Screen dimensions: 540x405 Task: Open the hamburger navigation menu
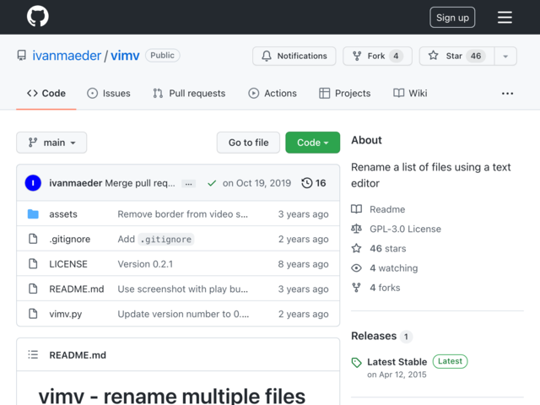click(x=505, y=17)
